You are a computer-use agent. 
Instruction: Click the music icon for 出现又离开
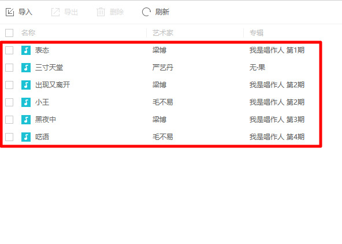(x=26, y=85)
